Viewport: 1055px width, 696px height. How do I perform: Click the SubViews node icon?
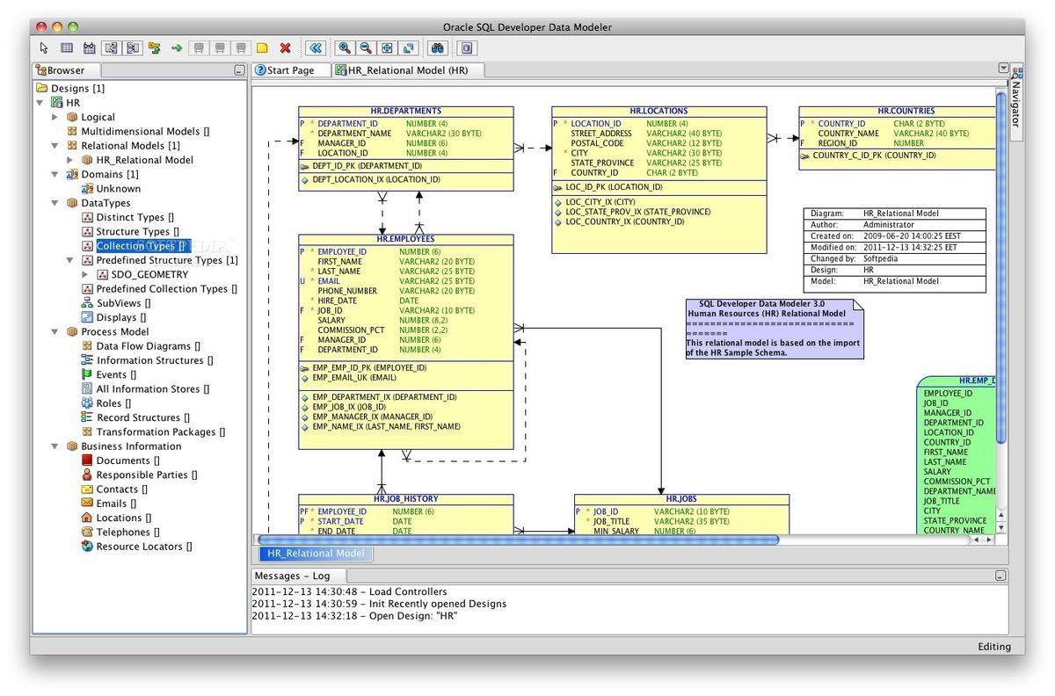point(87,303)
